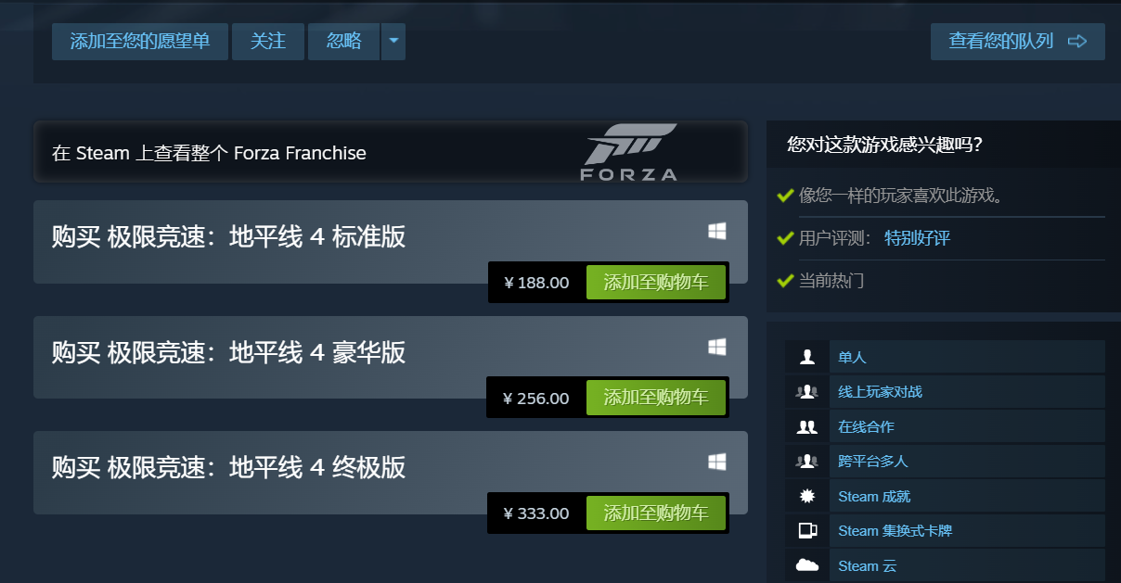The height and width of the screenshot is (583, 1121).
Task: Open the dropdown arrow beside 忽略
Action: click(393, 42)
